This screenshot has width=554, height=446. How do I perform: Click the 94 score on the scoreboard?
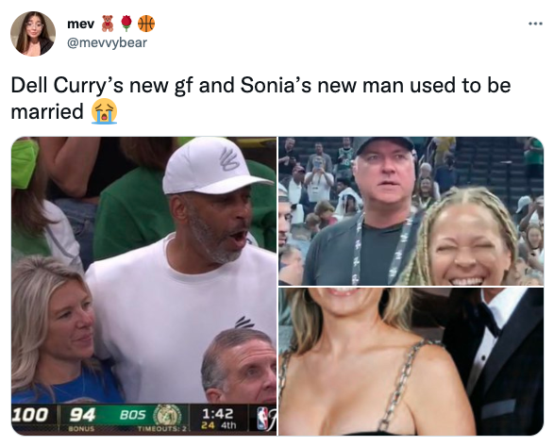82,415
